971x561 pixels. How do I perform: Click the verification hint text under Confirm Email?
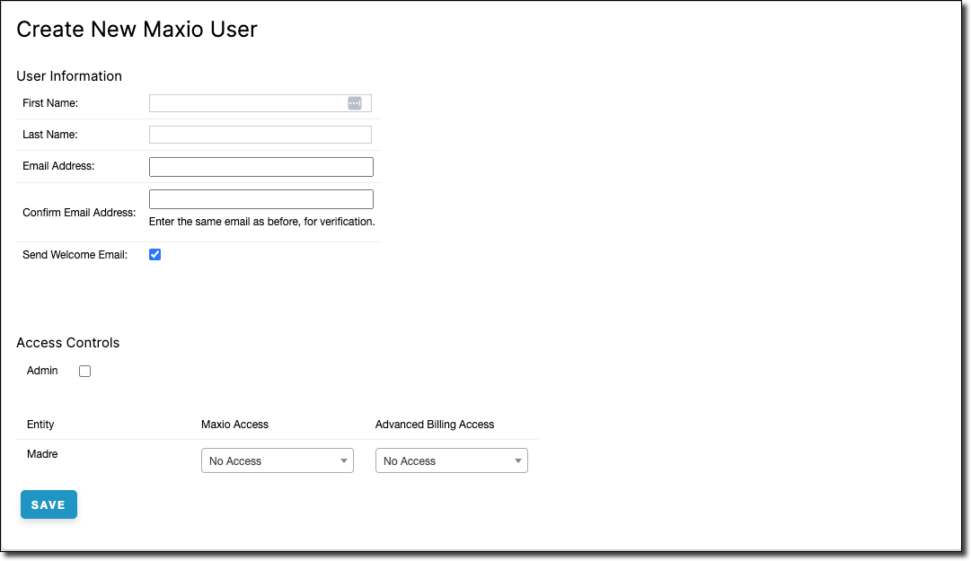(262, 222)
